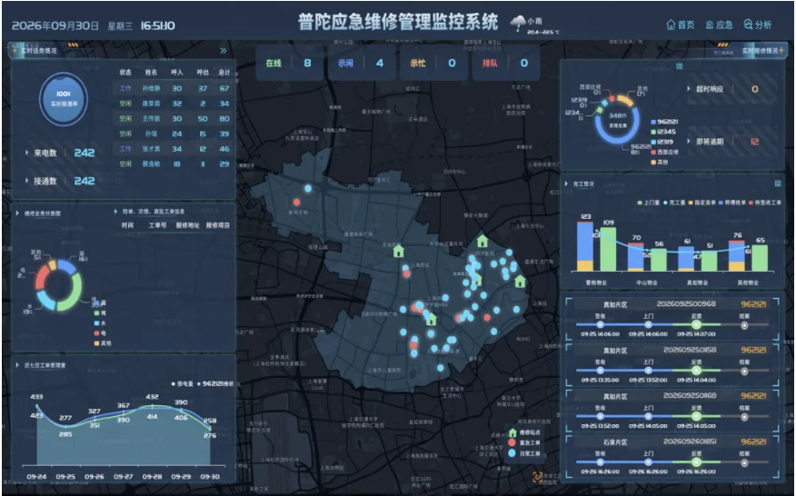The height and width of the screenshot is (496, 796).
Task: Go to 首页 home page
Action: (x=680, y=25)
